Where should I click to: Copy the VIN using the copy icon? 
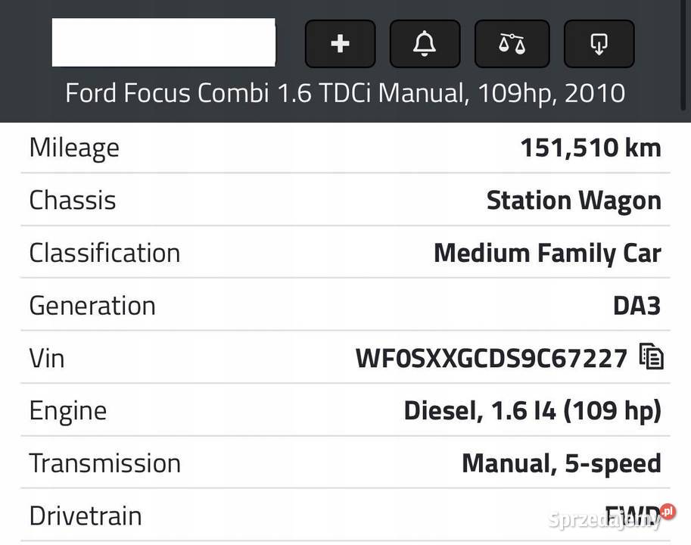point(652,356)
